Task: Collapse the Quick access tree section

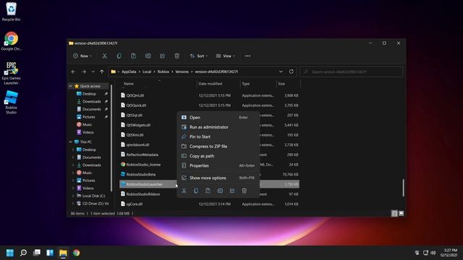Action: 71,86
